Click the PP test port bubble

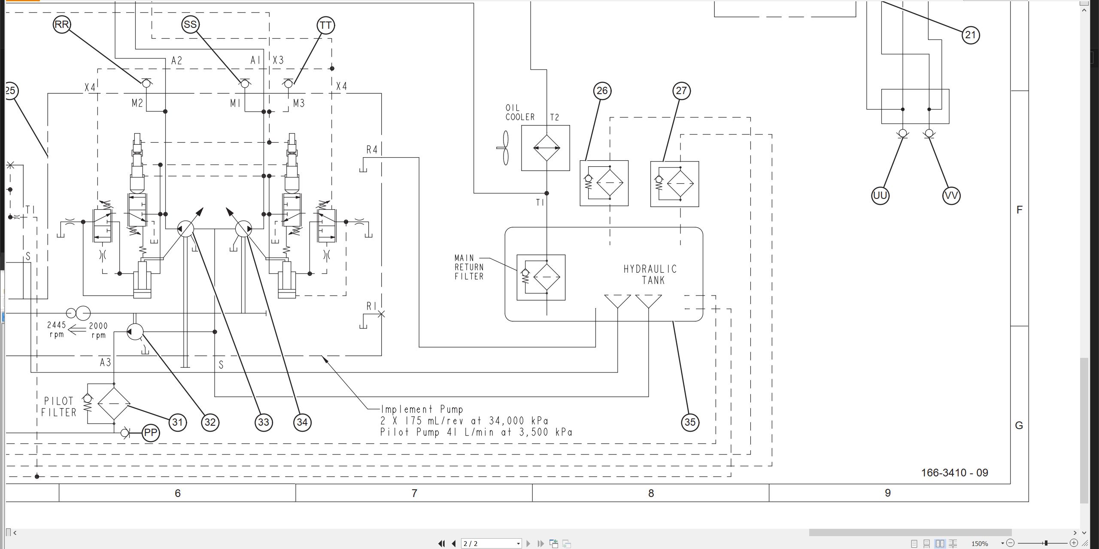(151, 433)
